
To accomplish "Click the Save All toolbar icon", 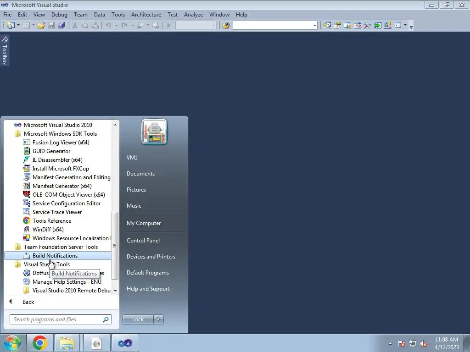I will [62, 26].
